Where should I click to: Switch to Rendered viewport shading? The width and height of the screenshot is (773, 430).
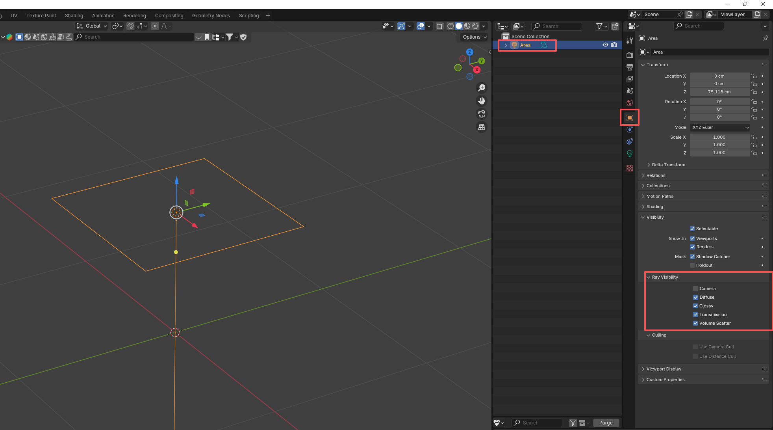[476, 26]
